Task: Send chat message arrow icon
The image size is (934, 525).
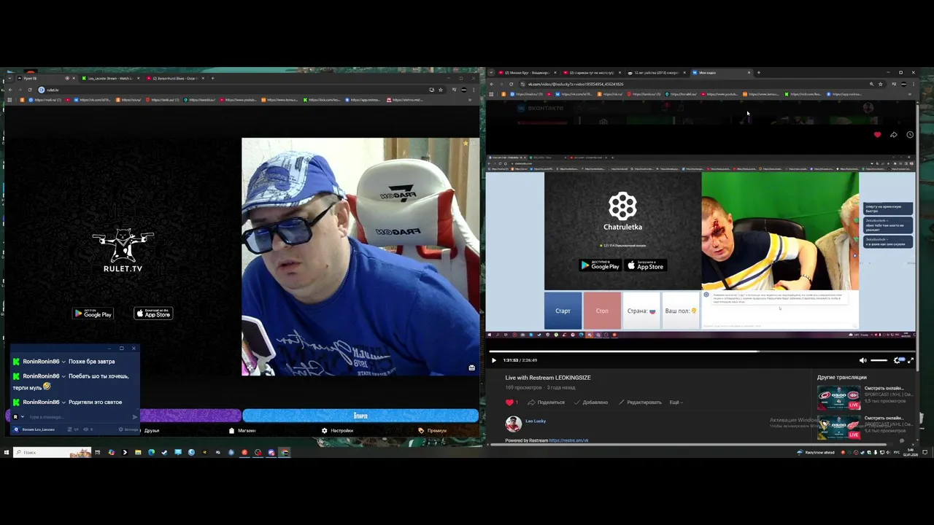Action: (x=134, y=417)
